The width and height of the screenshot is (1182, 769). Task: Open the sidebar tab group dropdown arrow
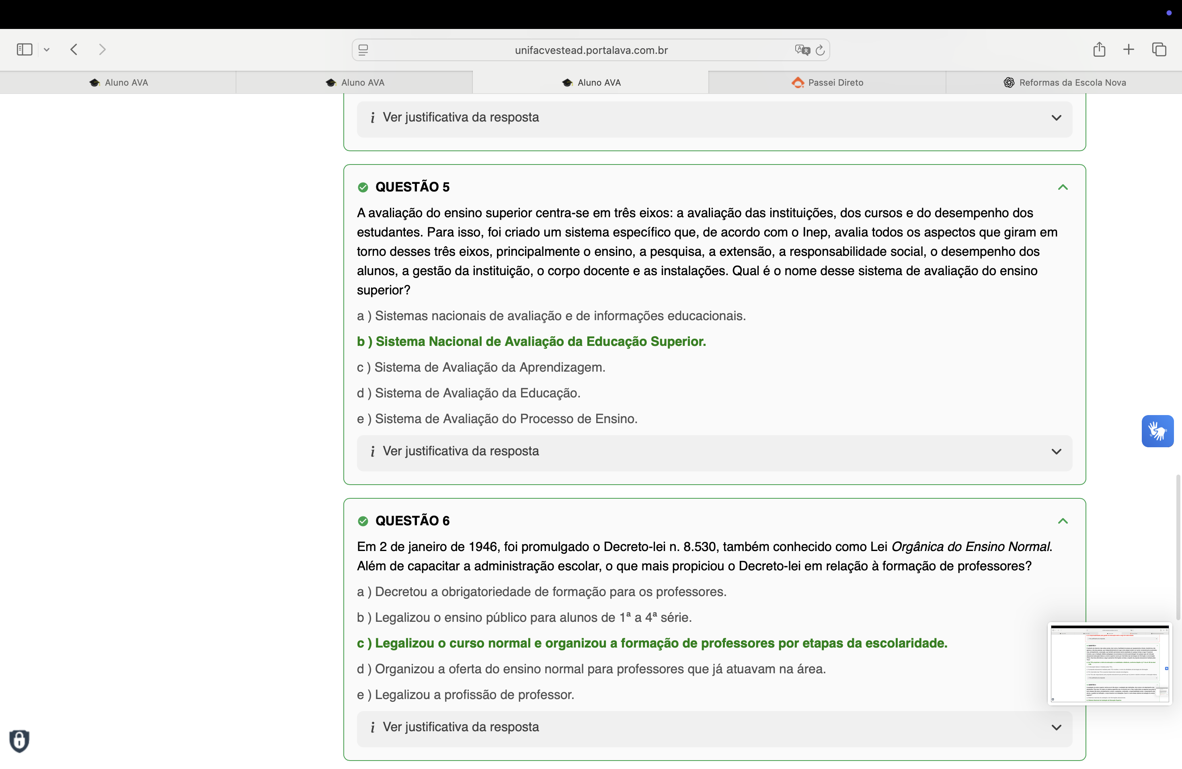[47, 50]
